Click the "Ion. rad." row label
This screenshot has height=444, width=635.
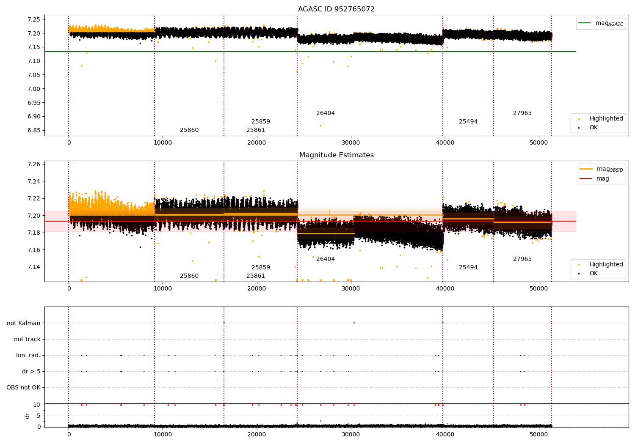(28, 355)
